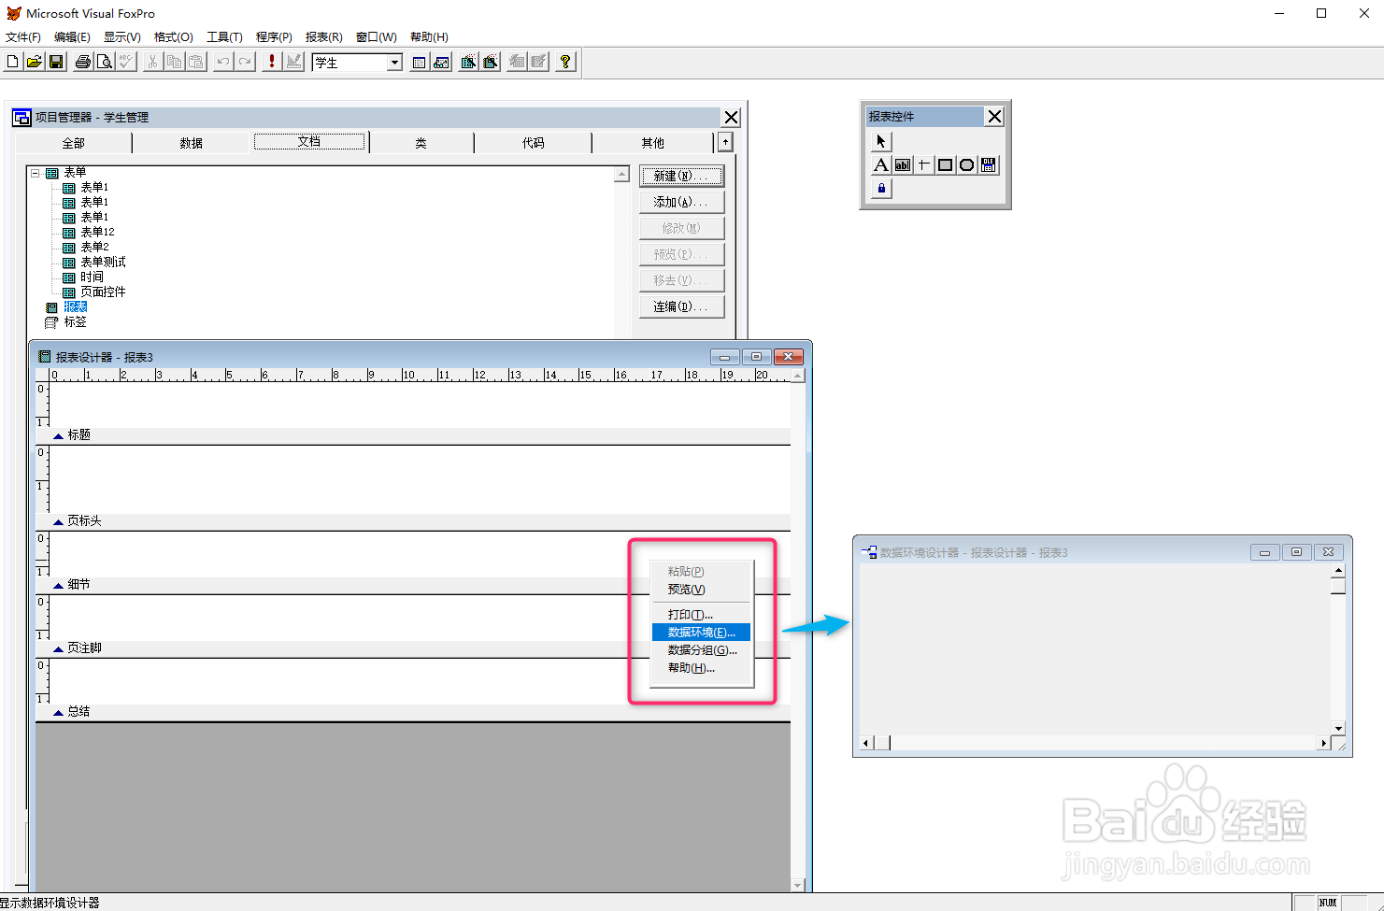The width and height of the screenshot is (1384, 911).
Task: Click the Open file toolbar icon
Action: tap(35, 62)
